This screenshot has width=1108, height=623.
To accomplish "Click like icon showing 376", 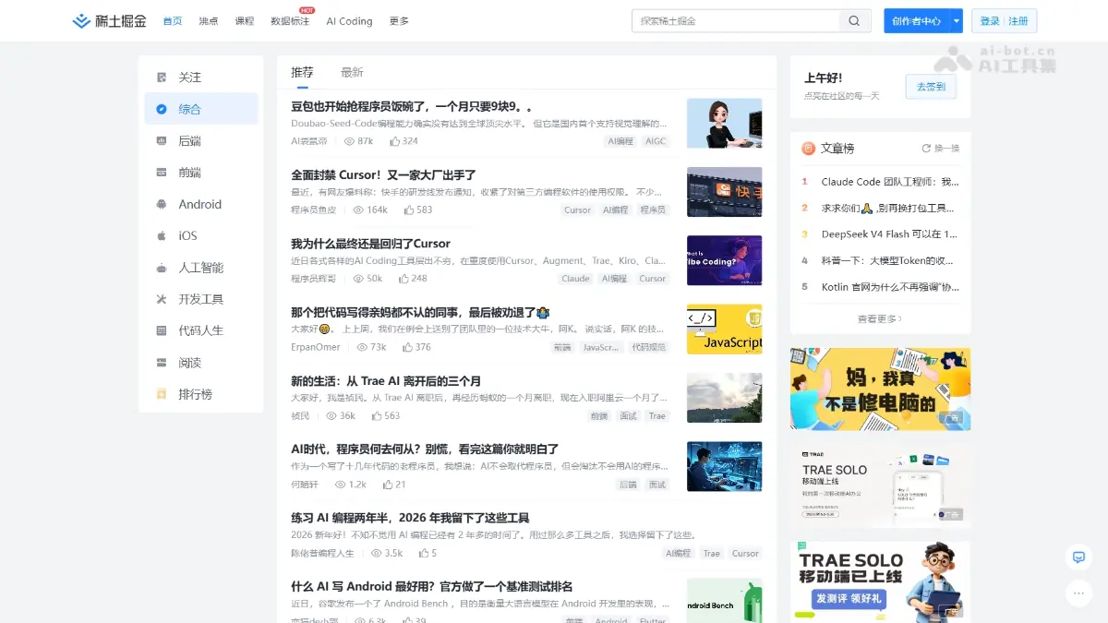I will click(407, 347).
